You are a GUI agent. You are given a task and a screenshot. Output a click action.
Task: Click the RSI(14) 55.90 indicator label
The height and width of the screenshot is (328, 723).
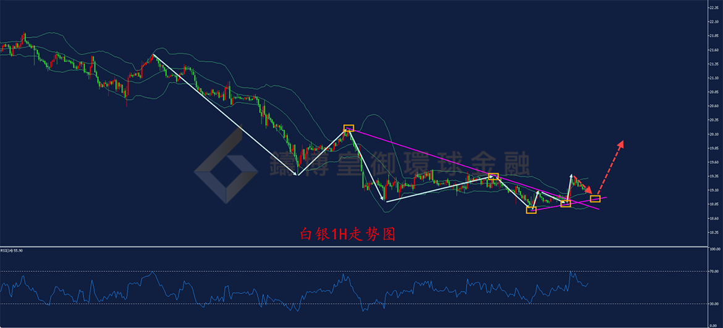(x=11, y=250)
